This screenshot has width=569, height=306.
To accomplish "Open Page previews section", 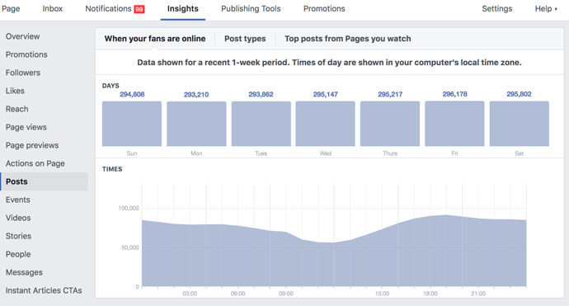I will point(32,145).
